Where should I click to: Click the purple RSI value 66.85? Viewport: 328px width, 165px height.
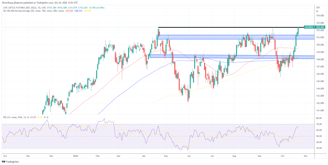[x=33, y=117]
